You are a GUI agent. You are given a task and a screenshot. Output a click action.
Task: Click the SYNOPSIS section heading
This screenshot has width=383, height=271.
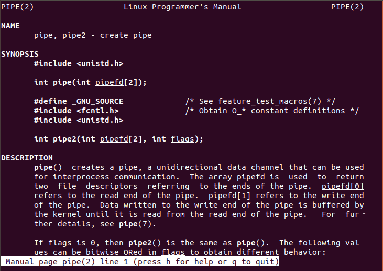tap(20, 54)
